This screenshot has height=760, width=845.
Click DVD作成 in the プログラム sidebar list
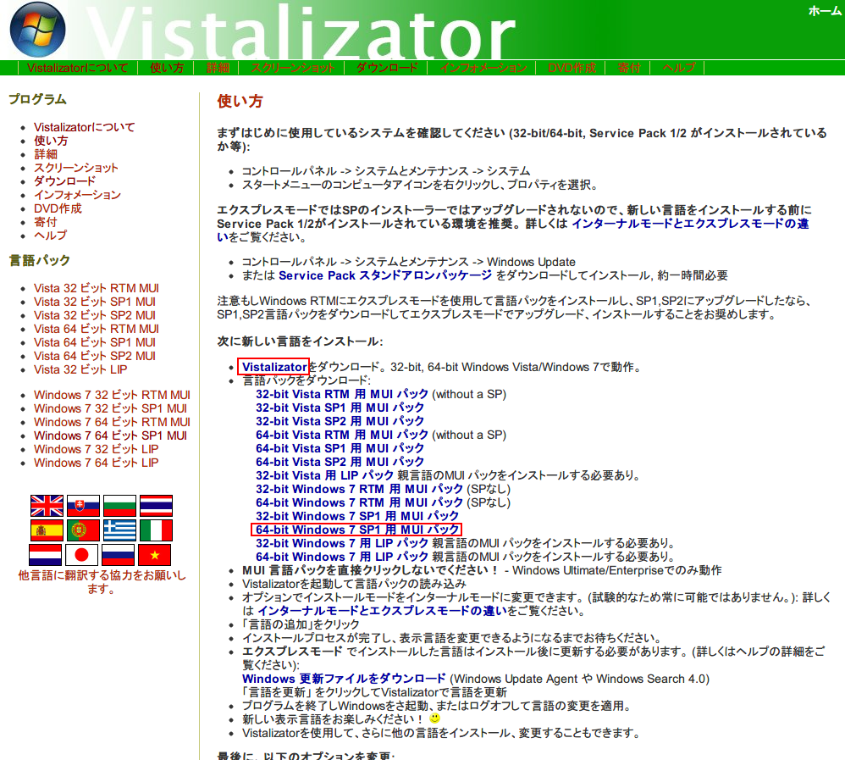pos(58,208)
